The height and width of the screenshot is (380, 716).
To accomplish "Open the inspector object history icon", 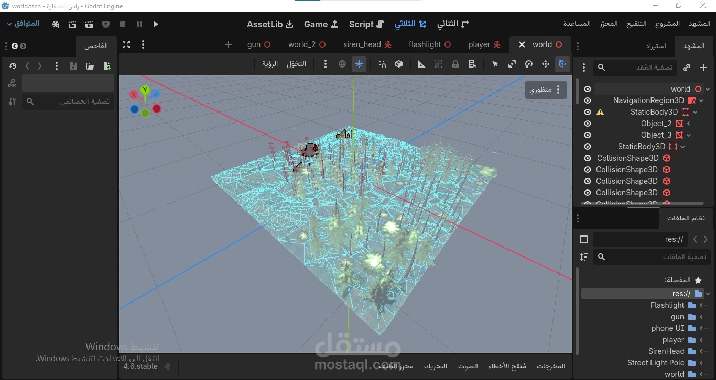I will [x=13, y=66].
